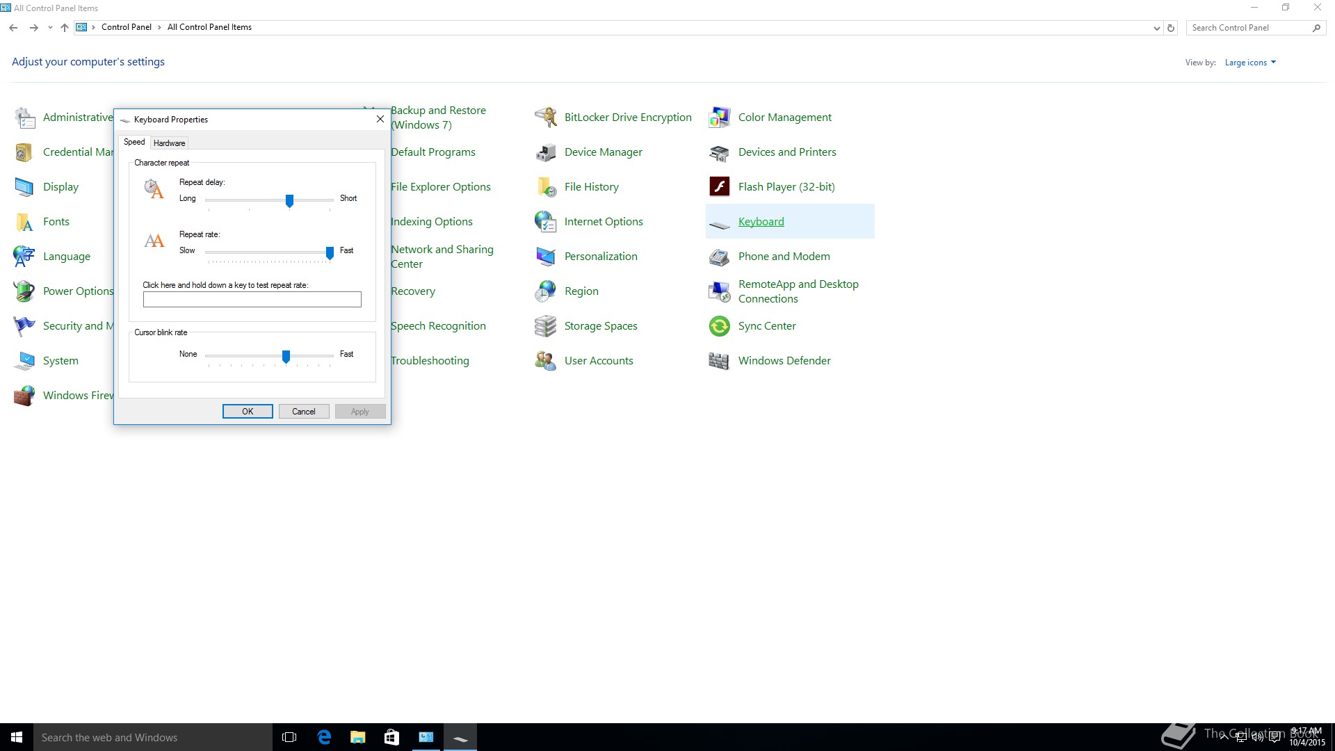
Task: Click the Storage Spaces icon
Action: (x=546, y=326)
